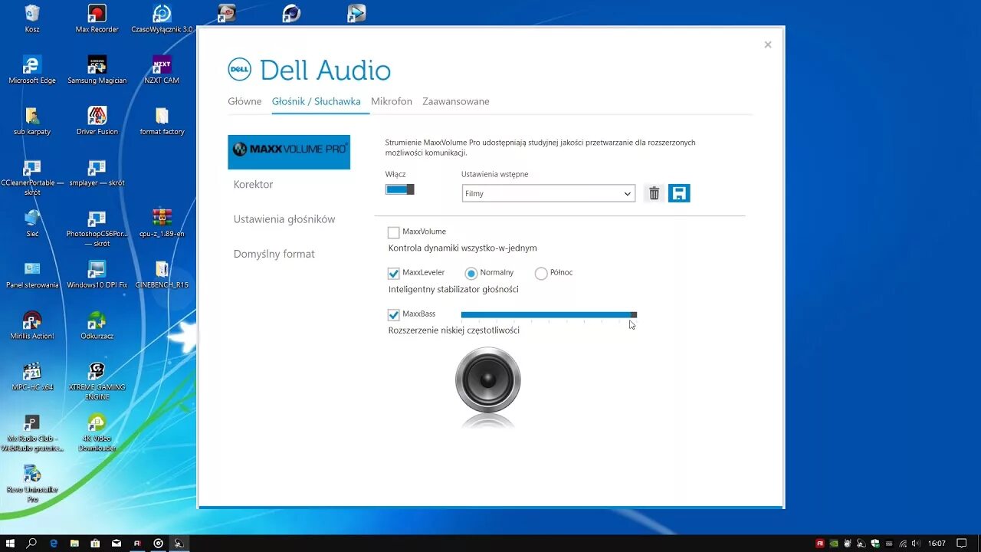Save the preset with the floppy disk icon

[679, 193]
